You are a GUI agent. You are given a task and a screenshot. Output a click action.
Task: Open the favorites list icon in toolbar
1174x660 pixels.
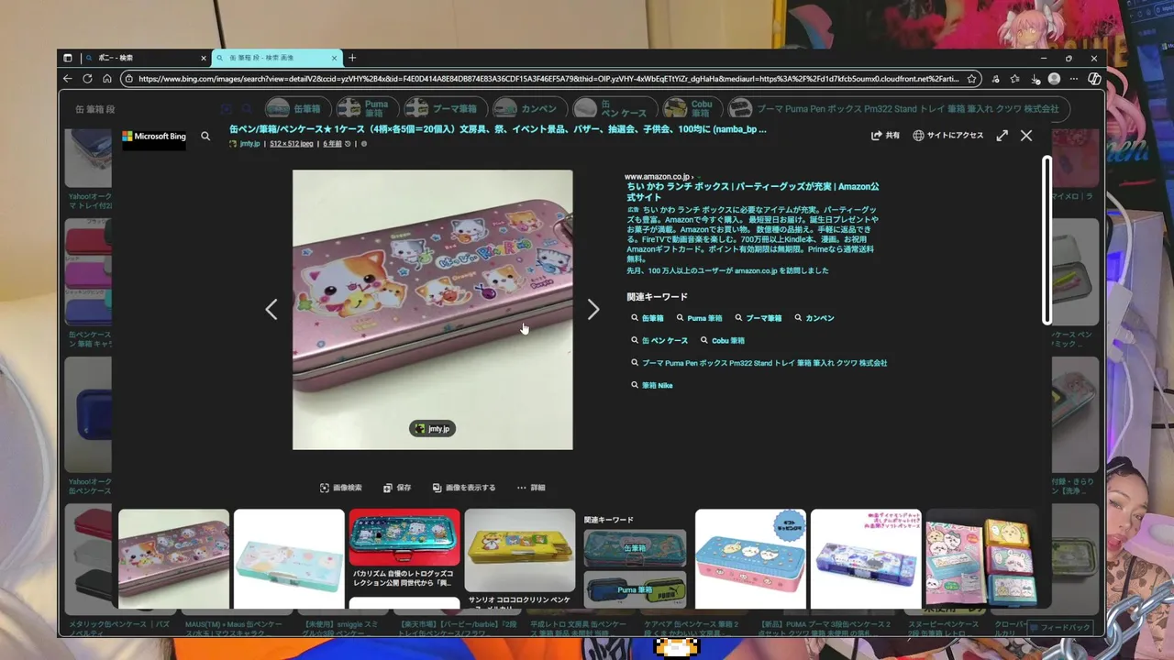point(1015,79)
